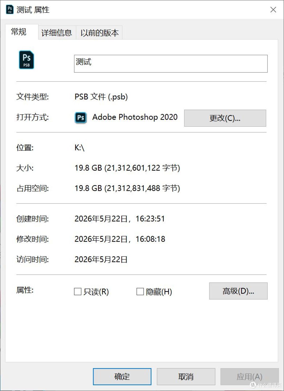This screenshot has width=284, height=391.
Task: Toggle the 隐藏(H) hidden checkbox
Action: [140, 291]
